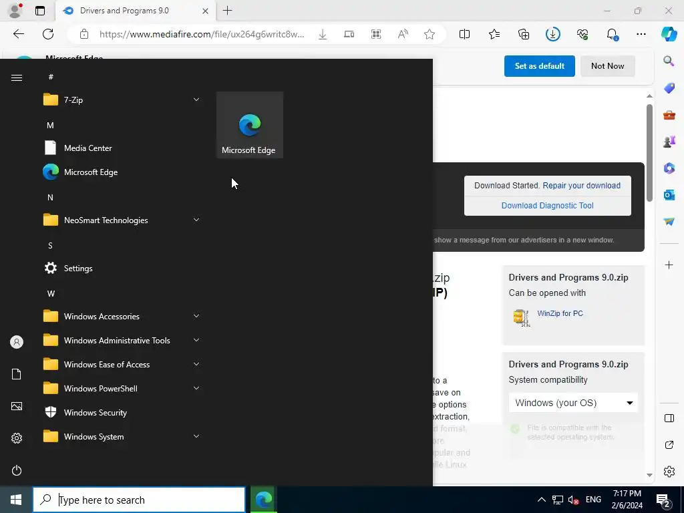
Task: Open sidebar Search icon
Action: 669,61
